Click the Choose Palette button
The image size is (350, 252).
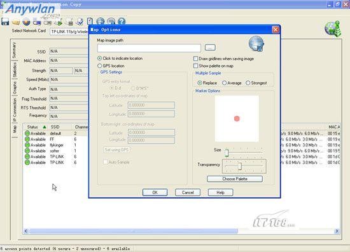coord(235,179)
